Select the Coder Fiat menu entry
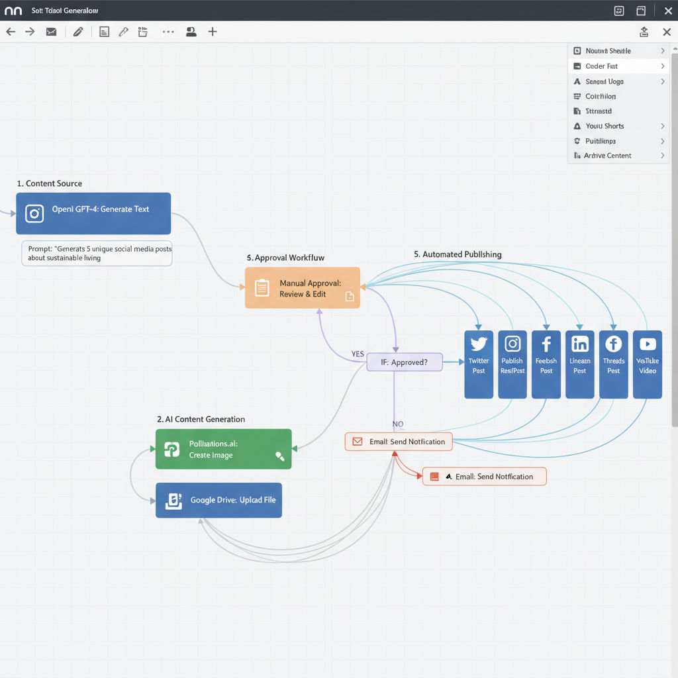 pos(601,66)
